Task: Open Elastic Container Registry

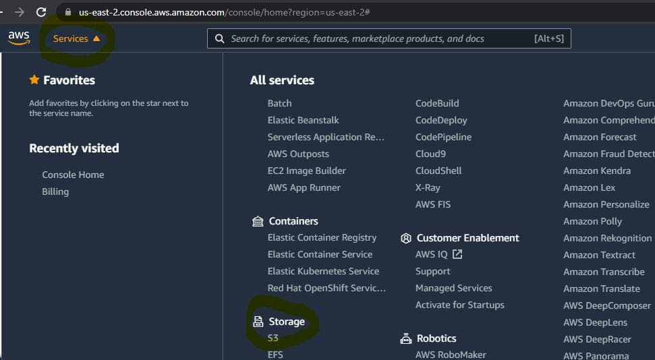Action: (322, 237)
